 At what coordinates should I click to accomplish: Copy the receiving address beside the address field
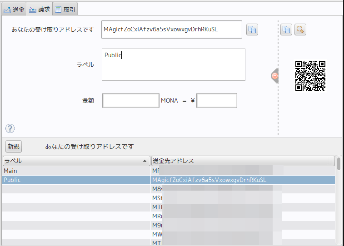click(x=252, y=30)
